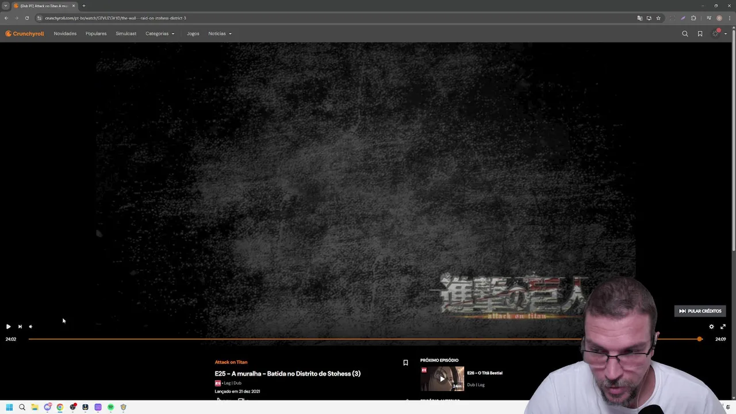Click the E26 - O Titã Bestial title
Image resolution: width=736 pixels, height=414 pixels.
click(485, 373)
